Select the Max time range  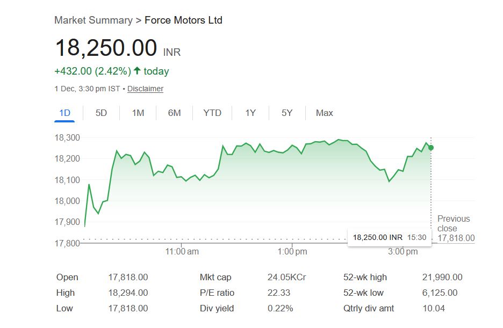tap(324, 113)
